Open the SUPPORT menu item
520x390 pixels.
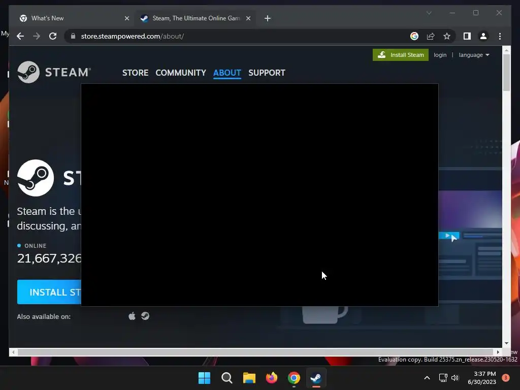tap(267, 73)
